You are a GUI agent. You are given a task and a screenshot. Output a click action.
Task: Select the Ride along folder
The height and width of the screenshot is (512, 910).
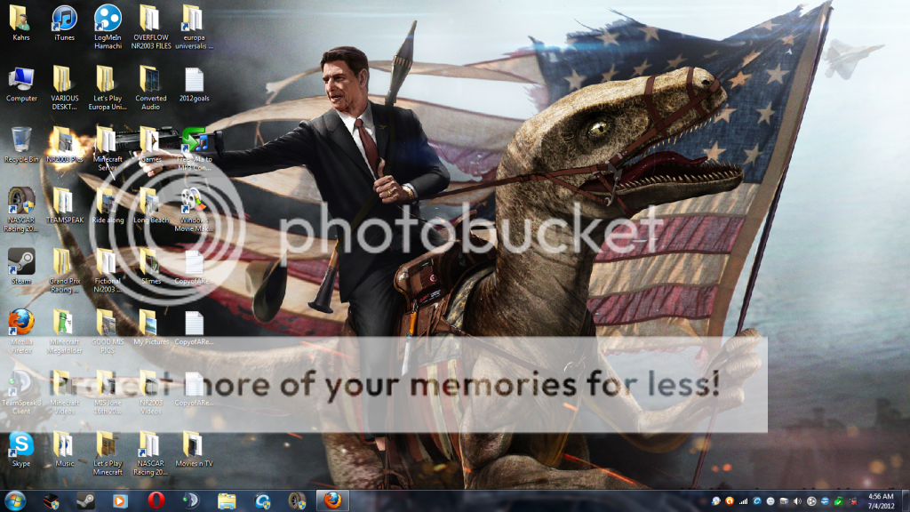[x=108, y=206]
